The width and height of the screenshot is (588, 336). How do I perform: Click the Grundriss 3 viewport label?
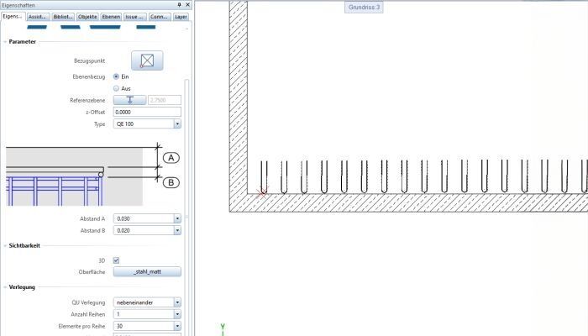tap(364, 7)
